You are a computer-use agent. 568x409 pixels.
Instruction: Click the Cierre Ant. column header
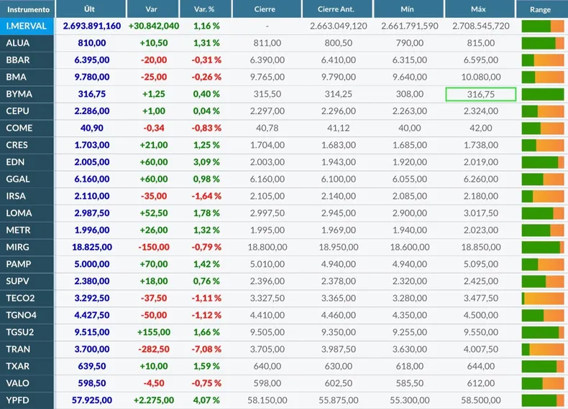[x=337, y=10]
